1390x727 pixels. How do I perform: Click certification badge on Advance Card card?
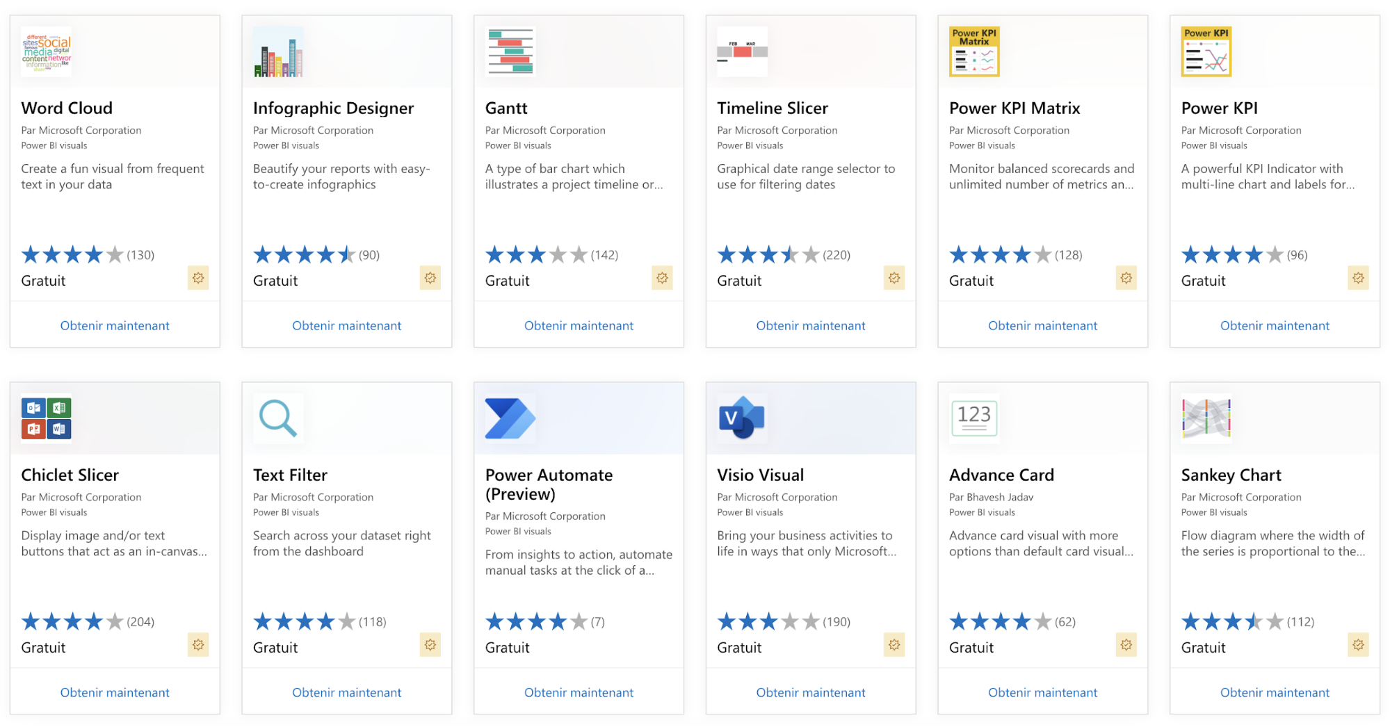1126,645
